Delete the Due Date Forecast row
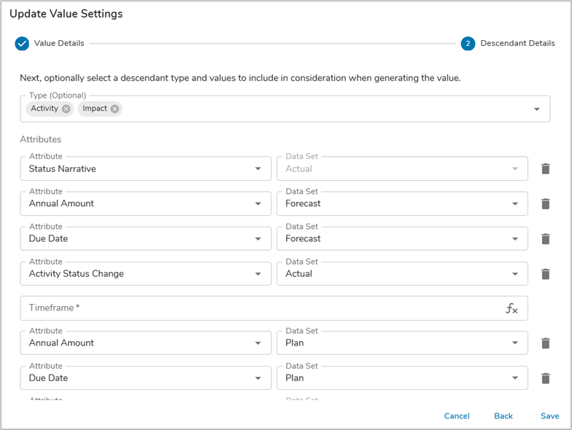The height and width of the screenshot is (430, 572). pos(545,238)
